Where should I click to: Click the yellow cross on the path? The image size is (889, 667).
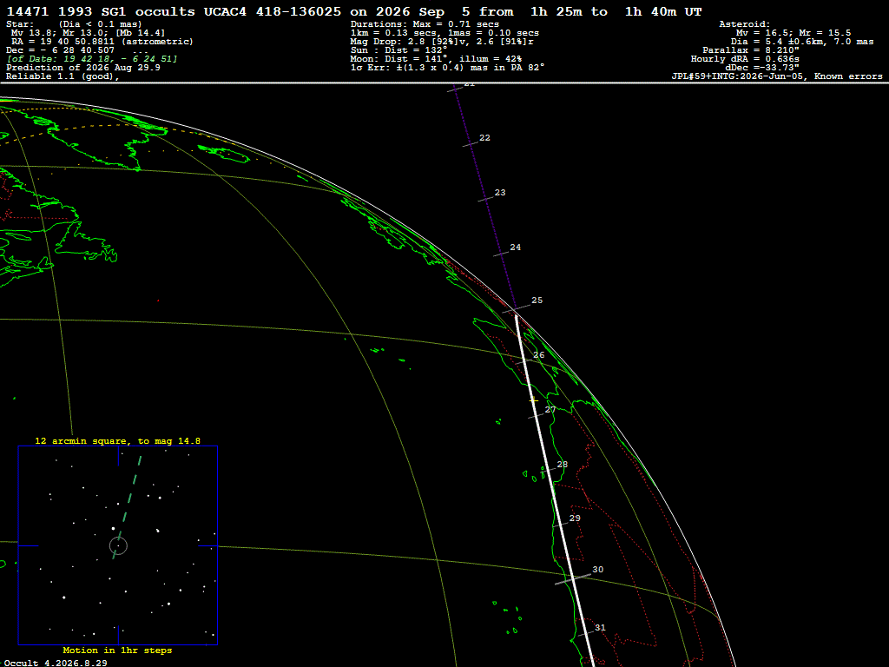coord(534,400)
